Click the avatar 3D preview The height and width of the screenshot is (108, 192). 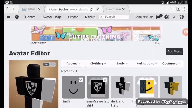(x=34, y=84)
